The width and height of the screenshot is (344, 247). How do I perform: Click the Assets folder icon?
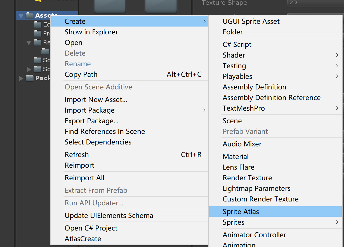(29, 15)
